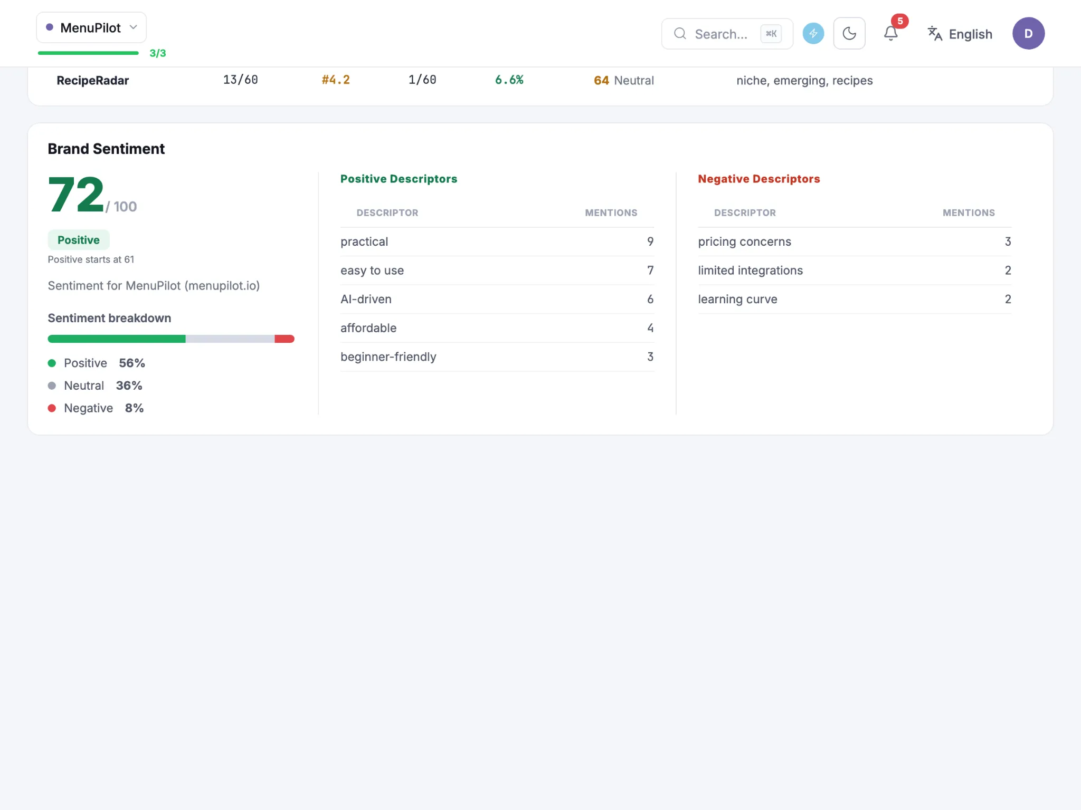Image resolution: width=1081 pixels, height=810 pixels.
Task: Select the 'AI-driven' descriptor row
Action: [497, 300]
